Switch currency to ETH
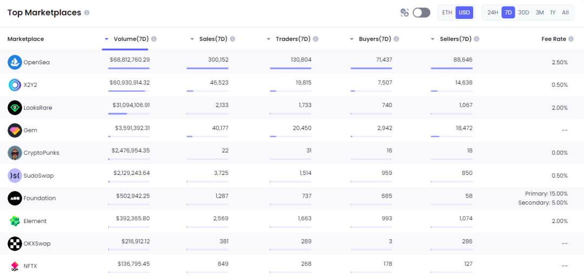584x277 pixels. tap(447, 12)
